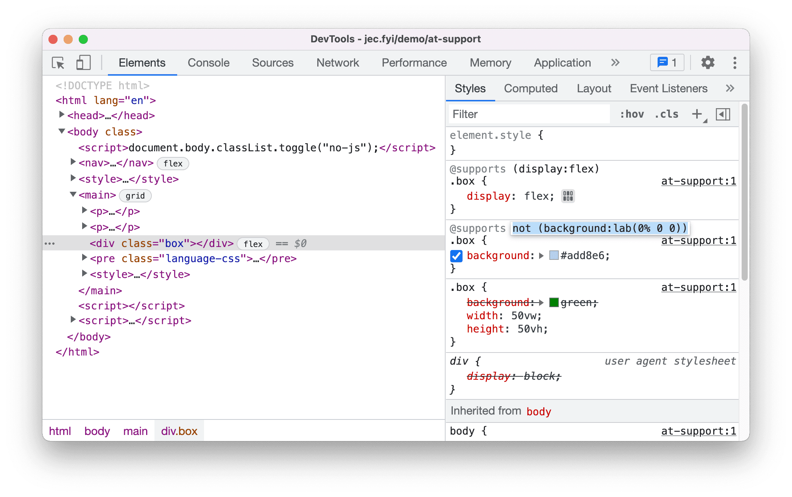Click the at-support:1 link in styles panel
792x497 pixels.
698,182
